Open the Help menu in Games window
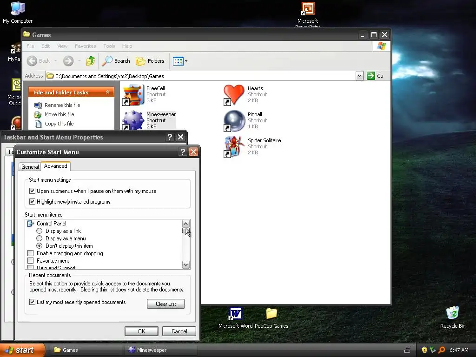 (x=127, y=46)
